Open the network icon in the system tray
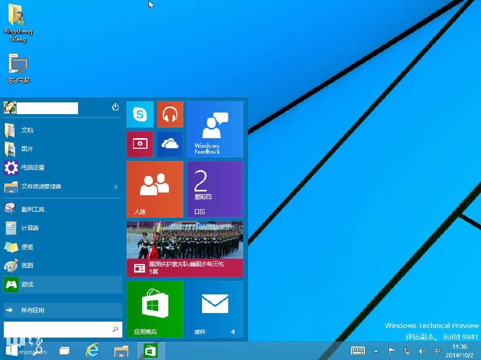The height and width of the screenshot is (360, 481). (407, 351)
